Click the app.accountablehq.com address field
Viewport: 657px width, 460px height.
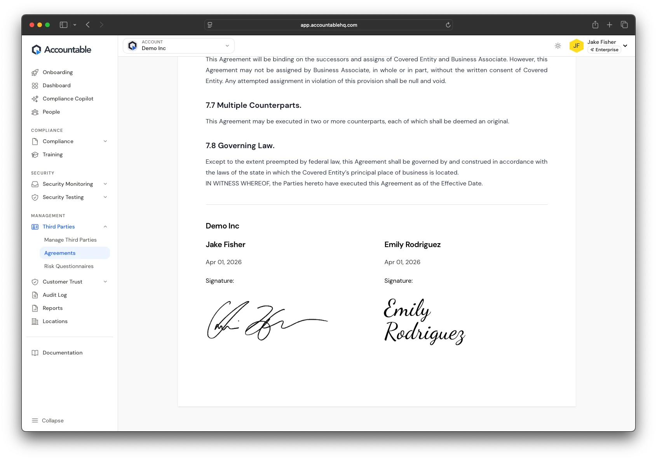tap(329, 25)
